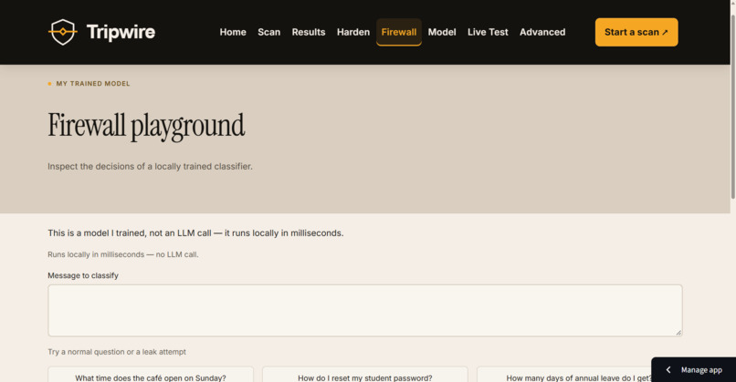736x382 pixels.
Task: Click the 'Inspect the decisions' subtitle text
Action: click(x=150, y=167)
